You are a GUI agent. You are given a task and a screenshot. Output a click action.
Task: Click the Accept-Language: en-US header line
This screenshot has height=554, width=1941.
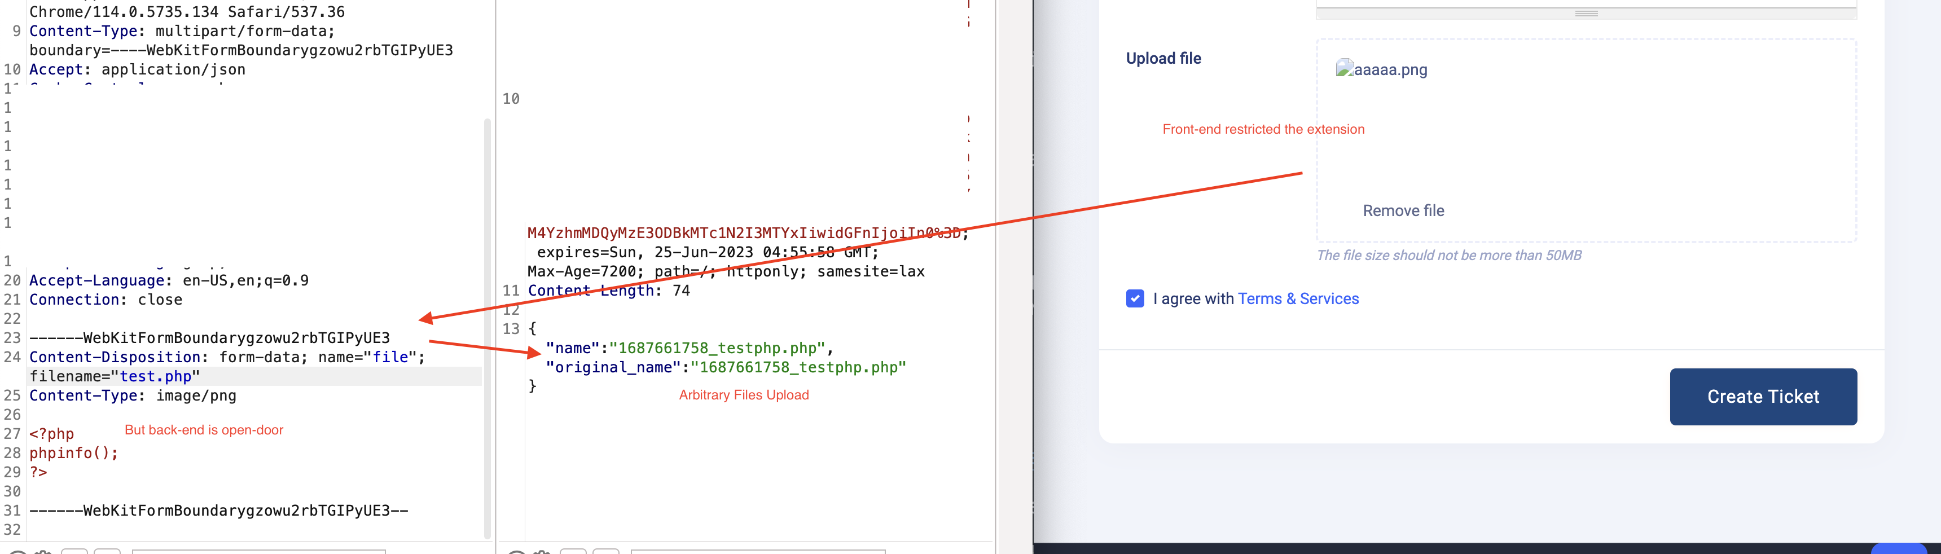point(169,280)
